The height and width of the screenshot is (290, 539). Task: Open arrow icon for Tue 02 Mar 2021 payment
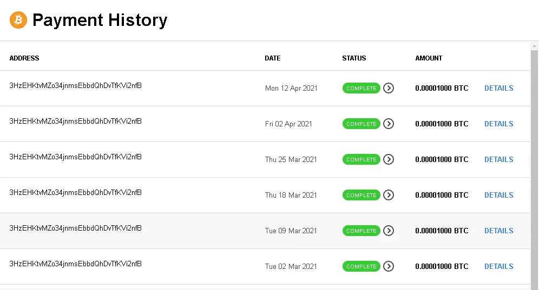[389, 267]
